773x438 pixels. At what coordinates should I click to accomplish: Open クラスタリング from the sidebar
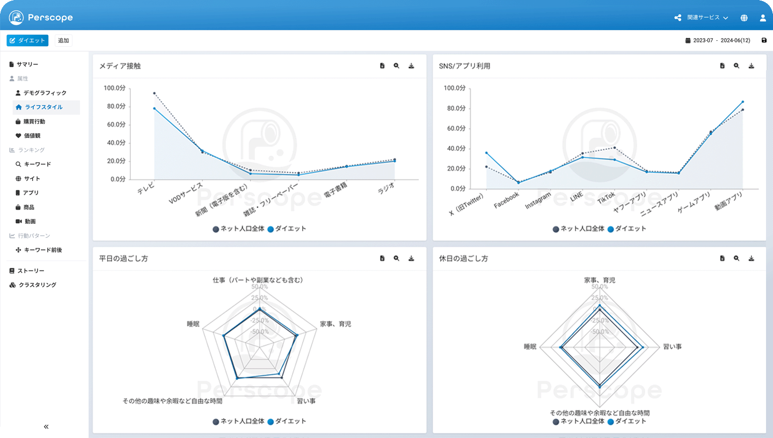[x=37, y=285]
